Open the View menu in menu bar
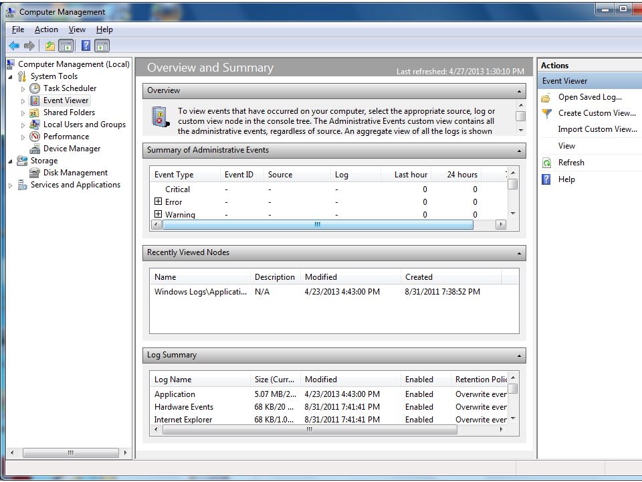This screenshot has height=482, width=642. [77, 29]
